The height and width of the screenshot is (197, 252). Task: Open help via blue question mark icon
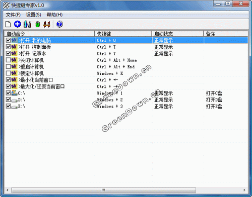tap(59, 24)
